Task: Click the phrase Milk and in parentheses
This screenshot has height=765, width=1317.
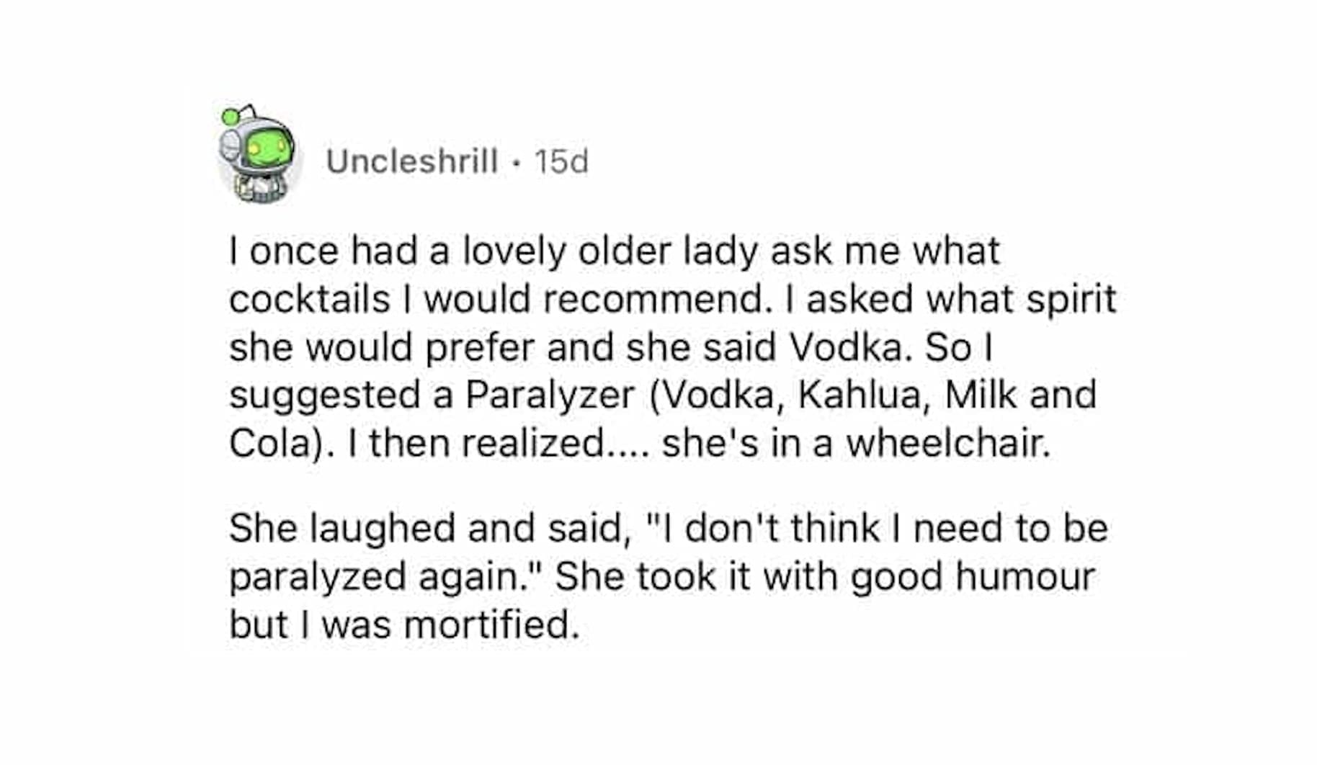Action: pyautogui.click(x=1020, y=395)
